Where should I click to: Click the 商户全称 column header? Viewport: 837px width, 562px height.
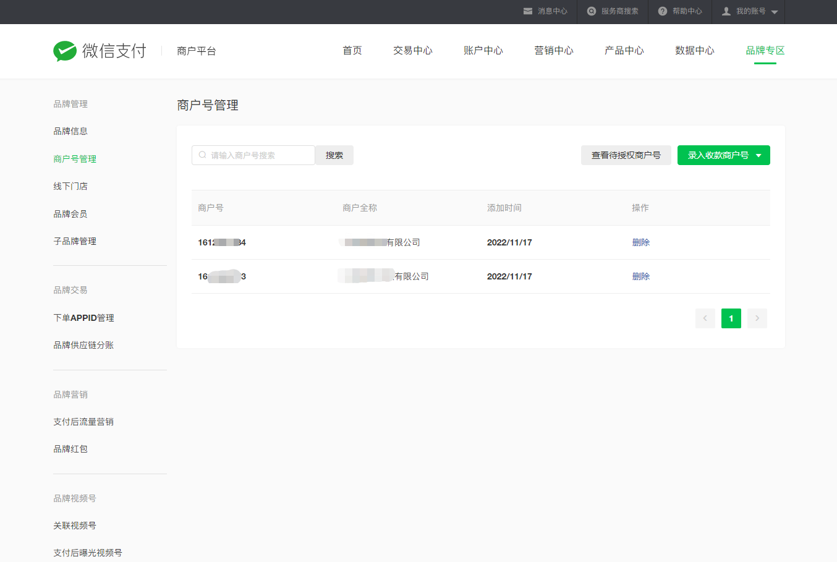click(x=360, y=208)
